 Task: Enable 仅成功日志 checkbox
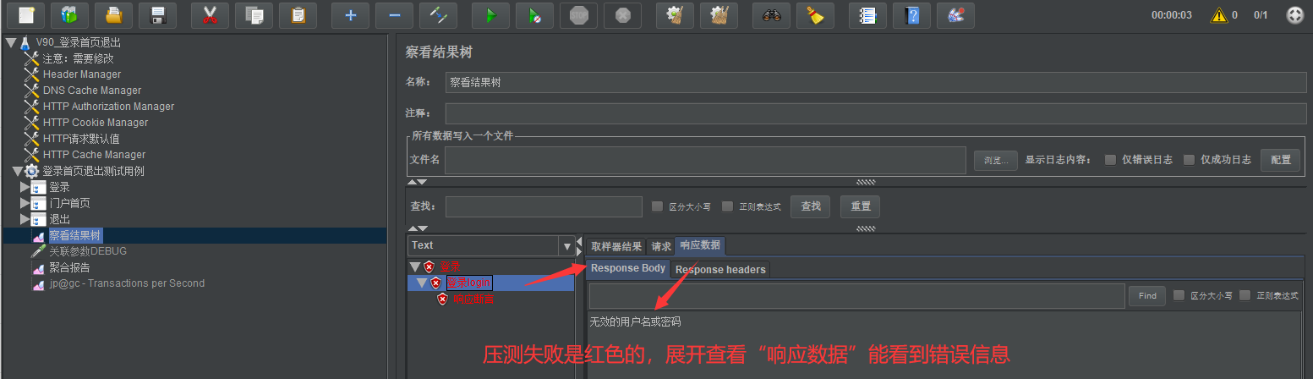pos(1189,160)
